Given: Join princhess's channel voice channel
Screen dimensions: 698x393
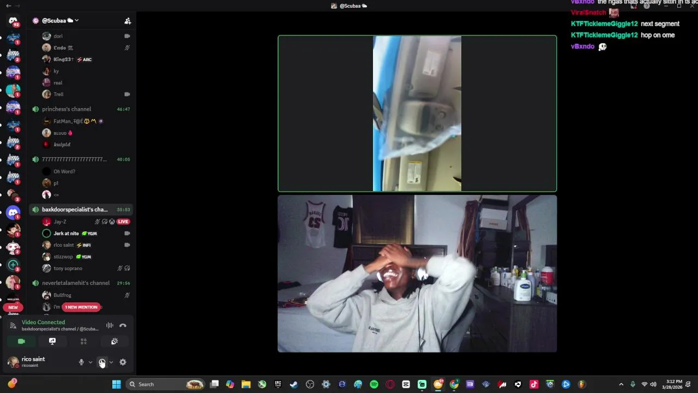Looking at the screenshot, I should point(81,109).
